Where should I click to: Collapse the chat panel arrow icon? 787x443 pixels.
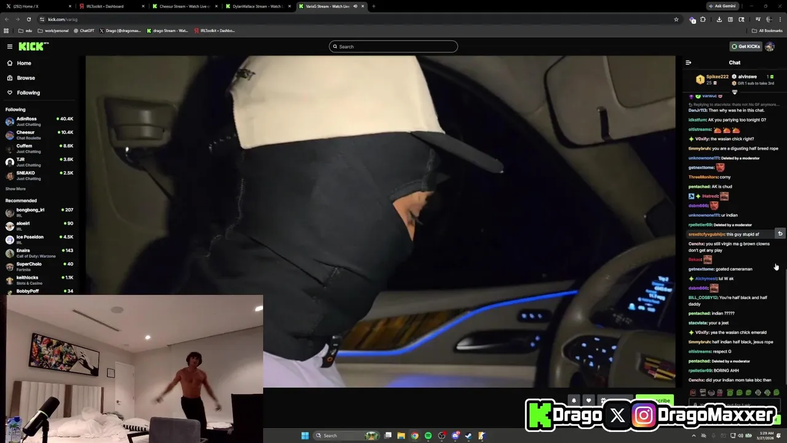pos(688,63)
